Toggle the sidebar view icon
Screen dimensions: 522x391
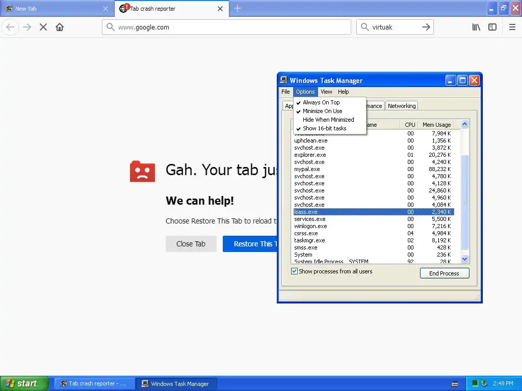point(492,27)
